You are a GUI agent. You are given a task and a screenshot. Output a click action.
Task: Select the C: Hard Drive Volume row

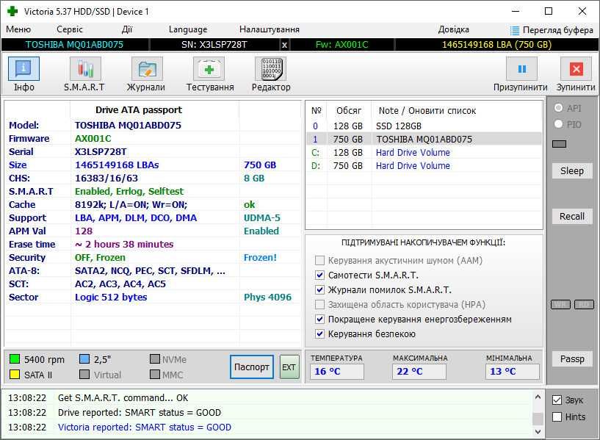424,152
